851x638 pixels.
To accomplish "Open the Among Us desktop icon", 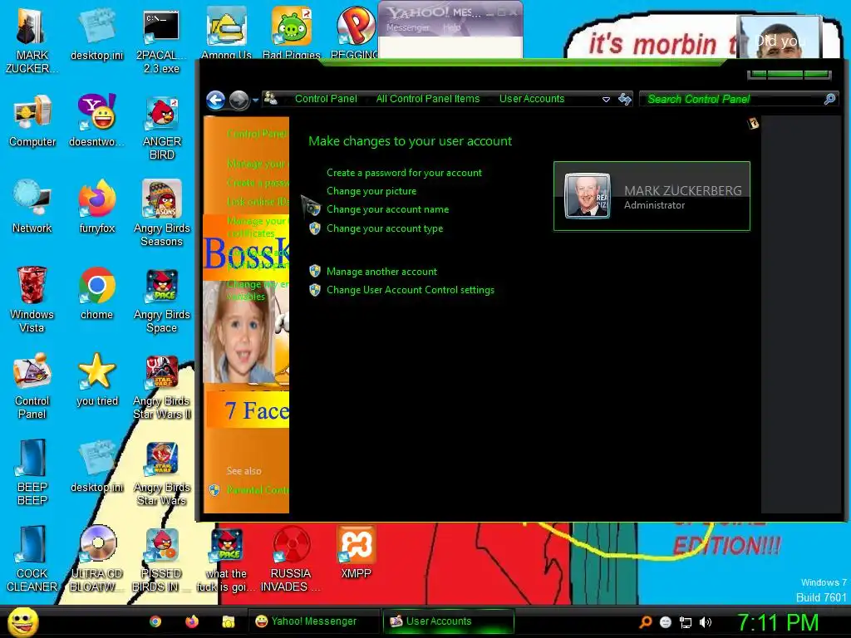I will pos(226,32).
